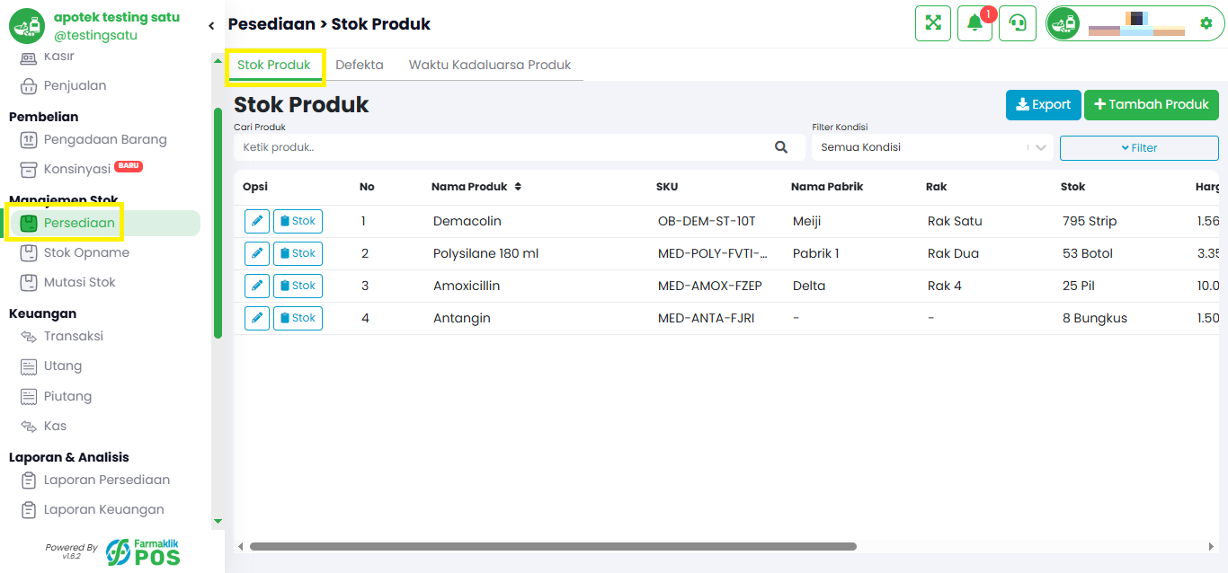Click table scroll left arrow
This screenshot has height=573, width=1228.
[x=240, y=546]
